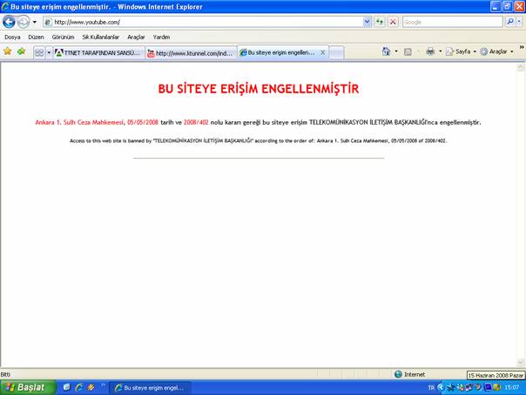The width and height of the screenshot is (526, 395).
Task: Open the tab list dropdown arrow
Action: point(49,52)
